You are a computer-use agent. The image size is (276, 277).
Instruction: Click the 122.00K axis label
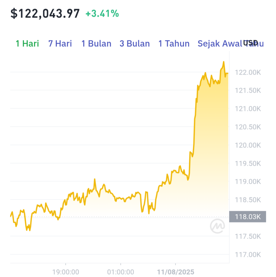(x=248, y=72)
